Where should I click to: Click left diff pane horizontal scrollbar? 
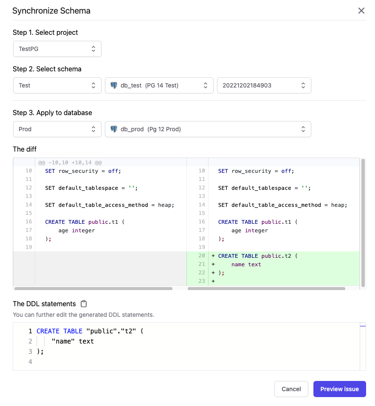(x=93, y=288)
